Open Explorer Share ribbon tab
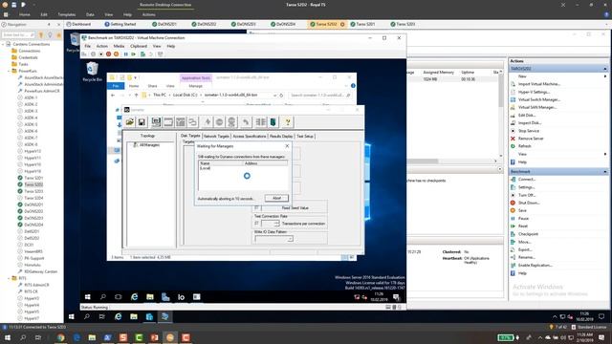The width and height of the screenshot is (612, 344). click(x=152, y=86)
